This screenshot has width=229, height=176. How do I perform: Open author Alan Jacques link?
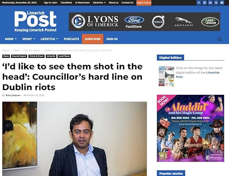click(13, 95)
